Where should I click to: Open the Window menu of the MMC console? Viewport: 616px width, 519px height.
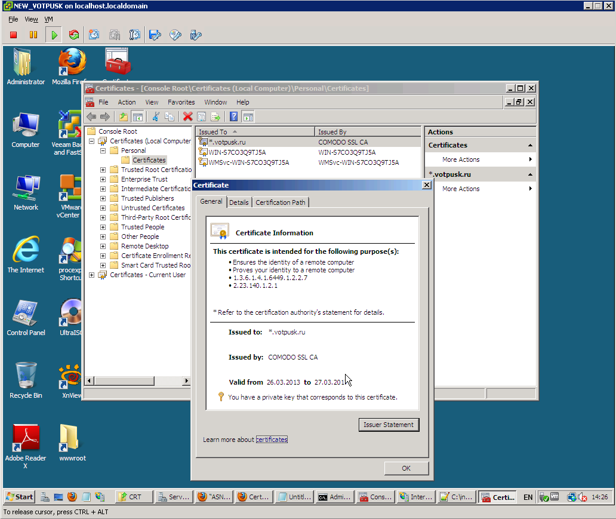215,102
